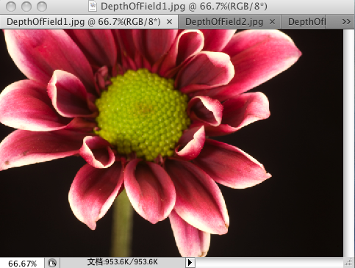Screen dimensions: 355x268
Task: Click the document size 953.6K/953.6K readout
Action: pyautogui.click(x=123, y=262)
